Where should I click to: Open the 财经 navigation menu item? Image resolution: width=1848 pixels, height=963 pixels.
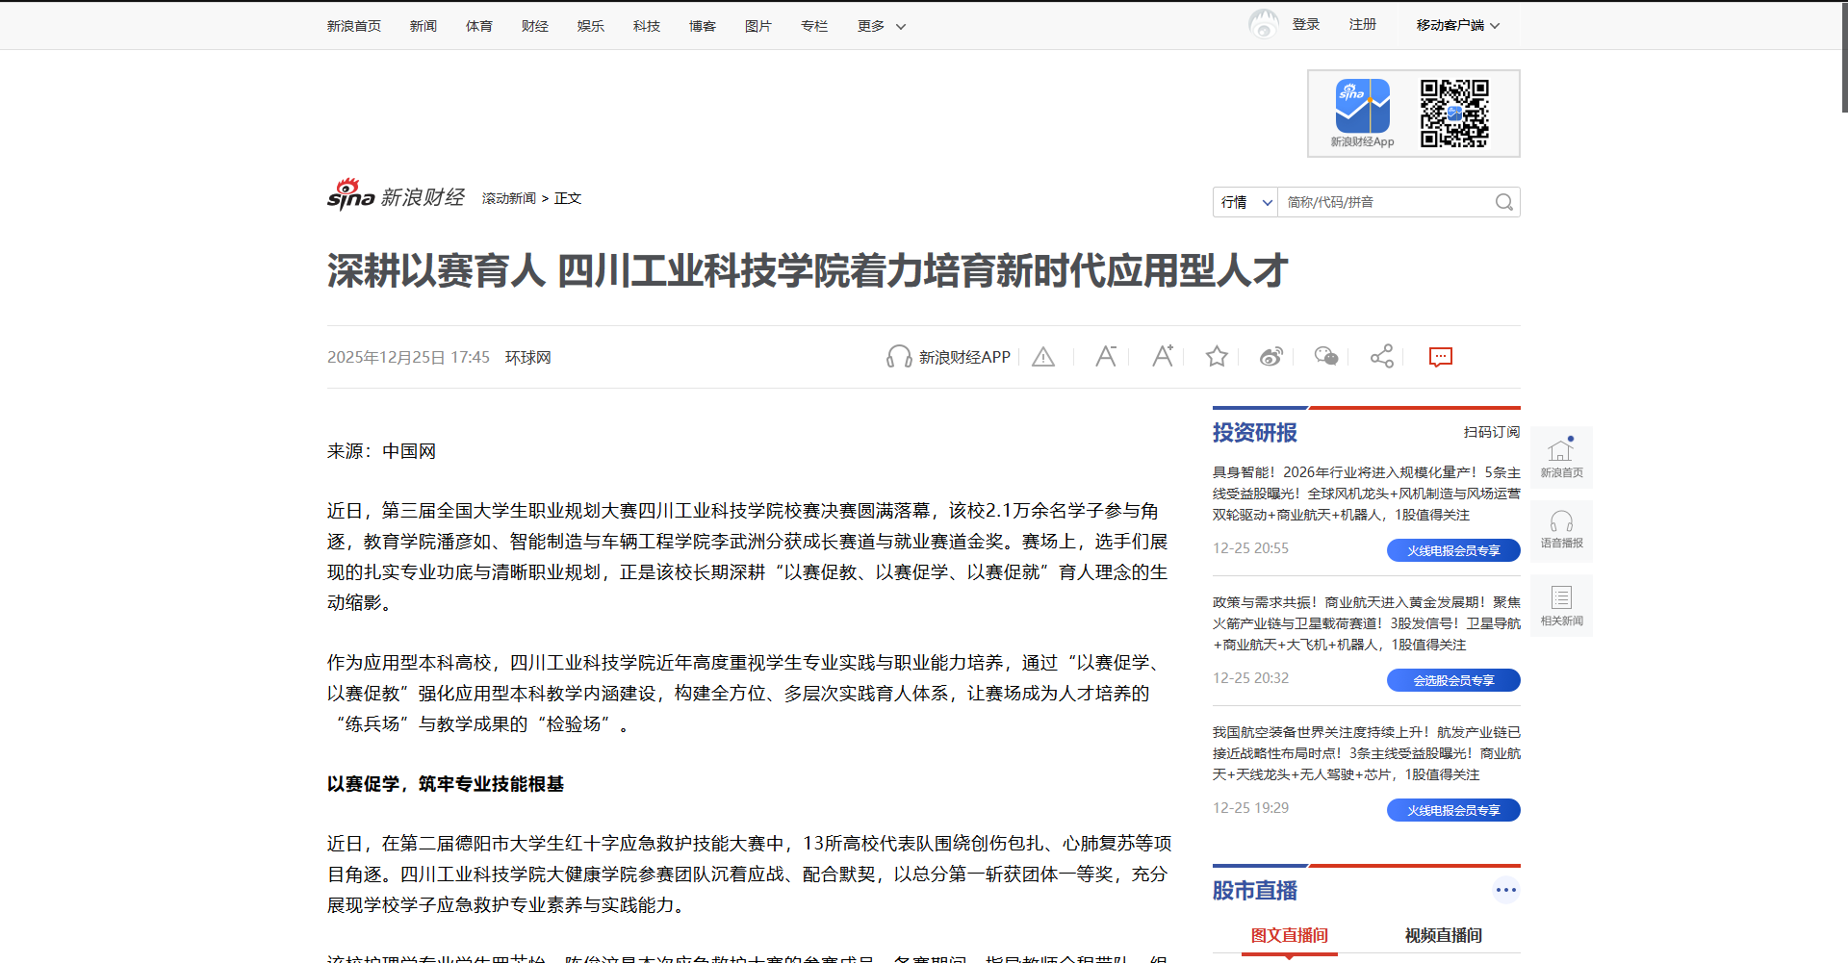(x=534, y=26)
